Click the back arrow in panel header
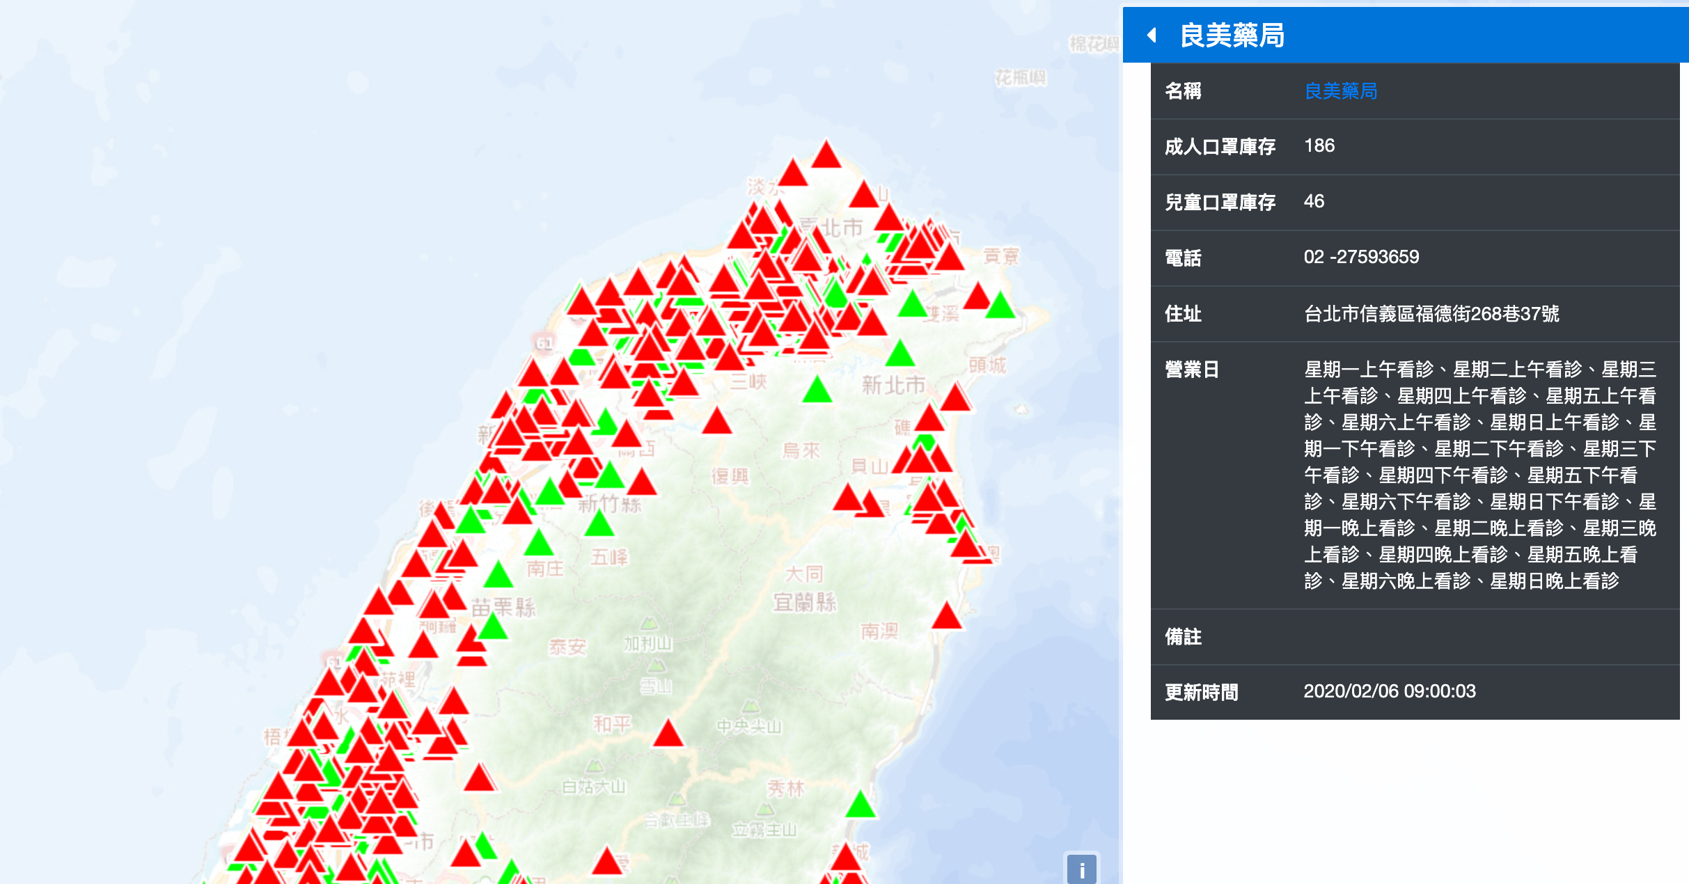The height and width of the screenshot is (884, 1689). [1152, 35]
